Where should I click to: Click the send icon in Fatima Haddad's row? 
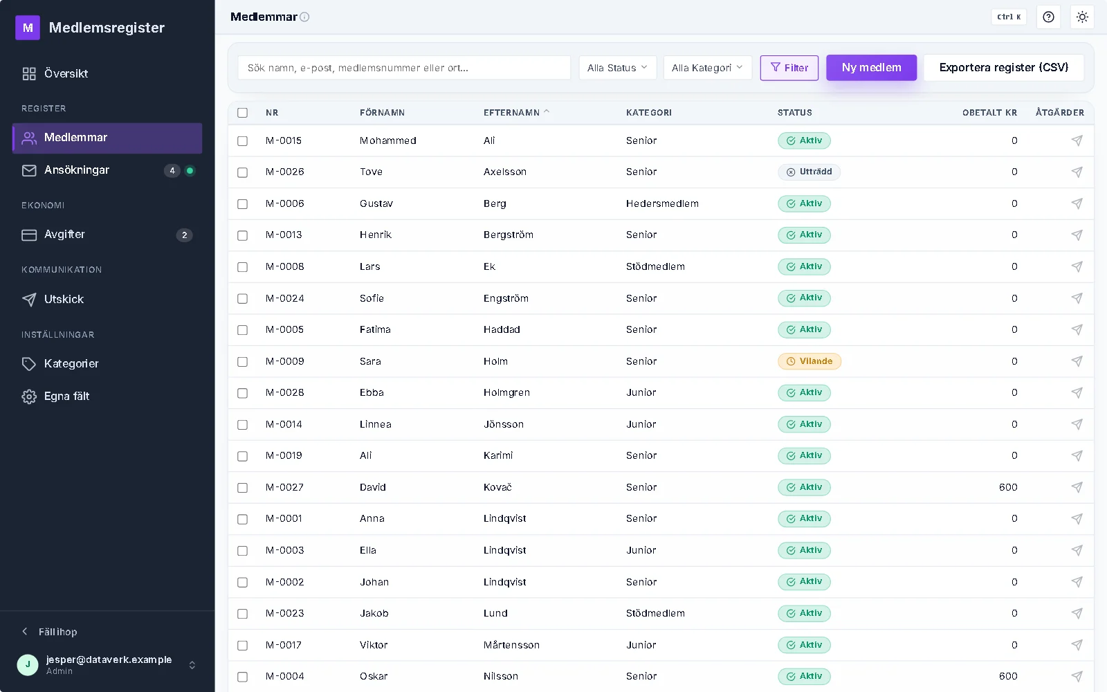[x=1077, y=329]
